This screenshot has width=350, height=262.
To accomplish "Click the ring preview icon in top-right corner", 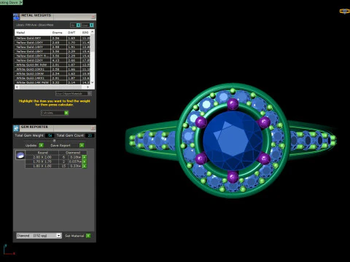I will pyautogui.click(x=344, y=11).
